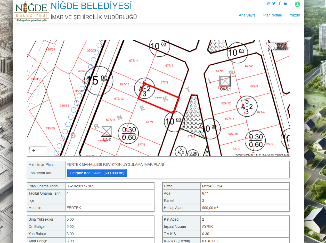Click parcel 677/14 on the map
Viewport: 326px width, 243px height.
coord(134,60)
